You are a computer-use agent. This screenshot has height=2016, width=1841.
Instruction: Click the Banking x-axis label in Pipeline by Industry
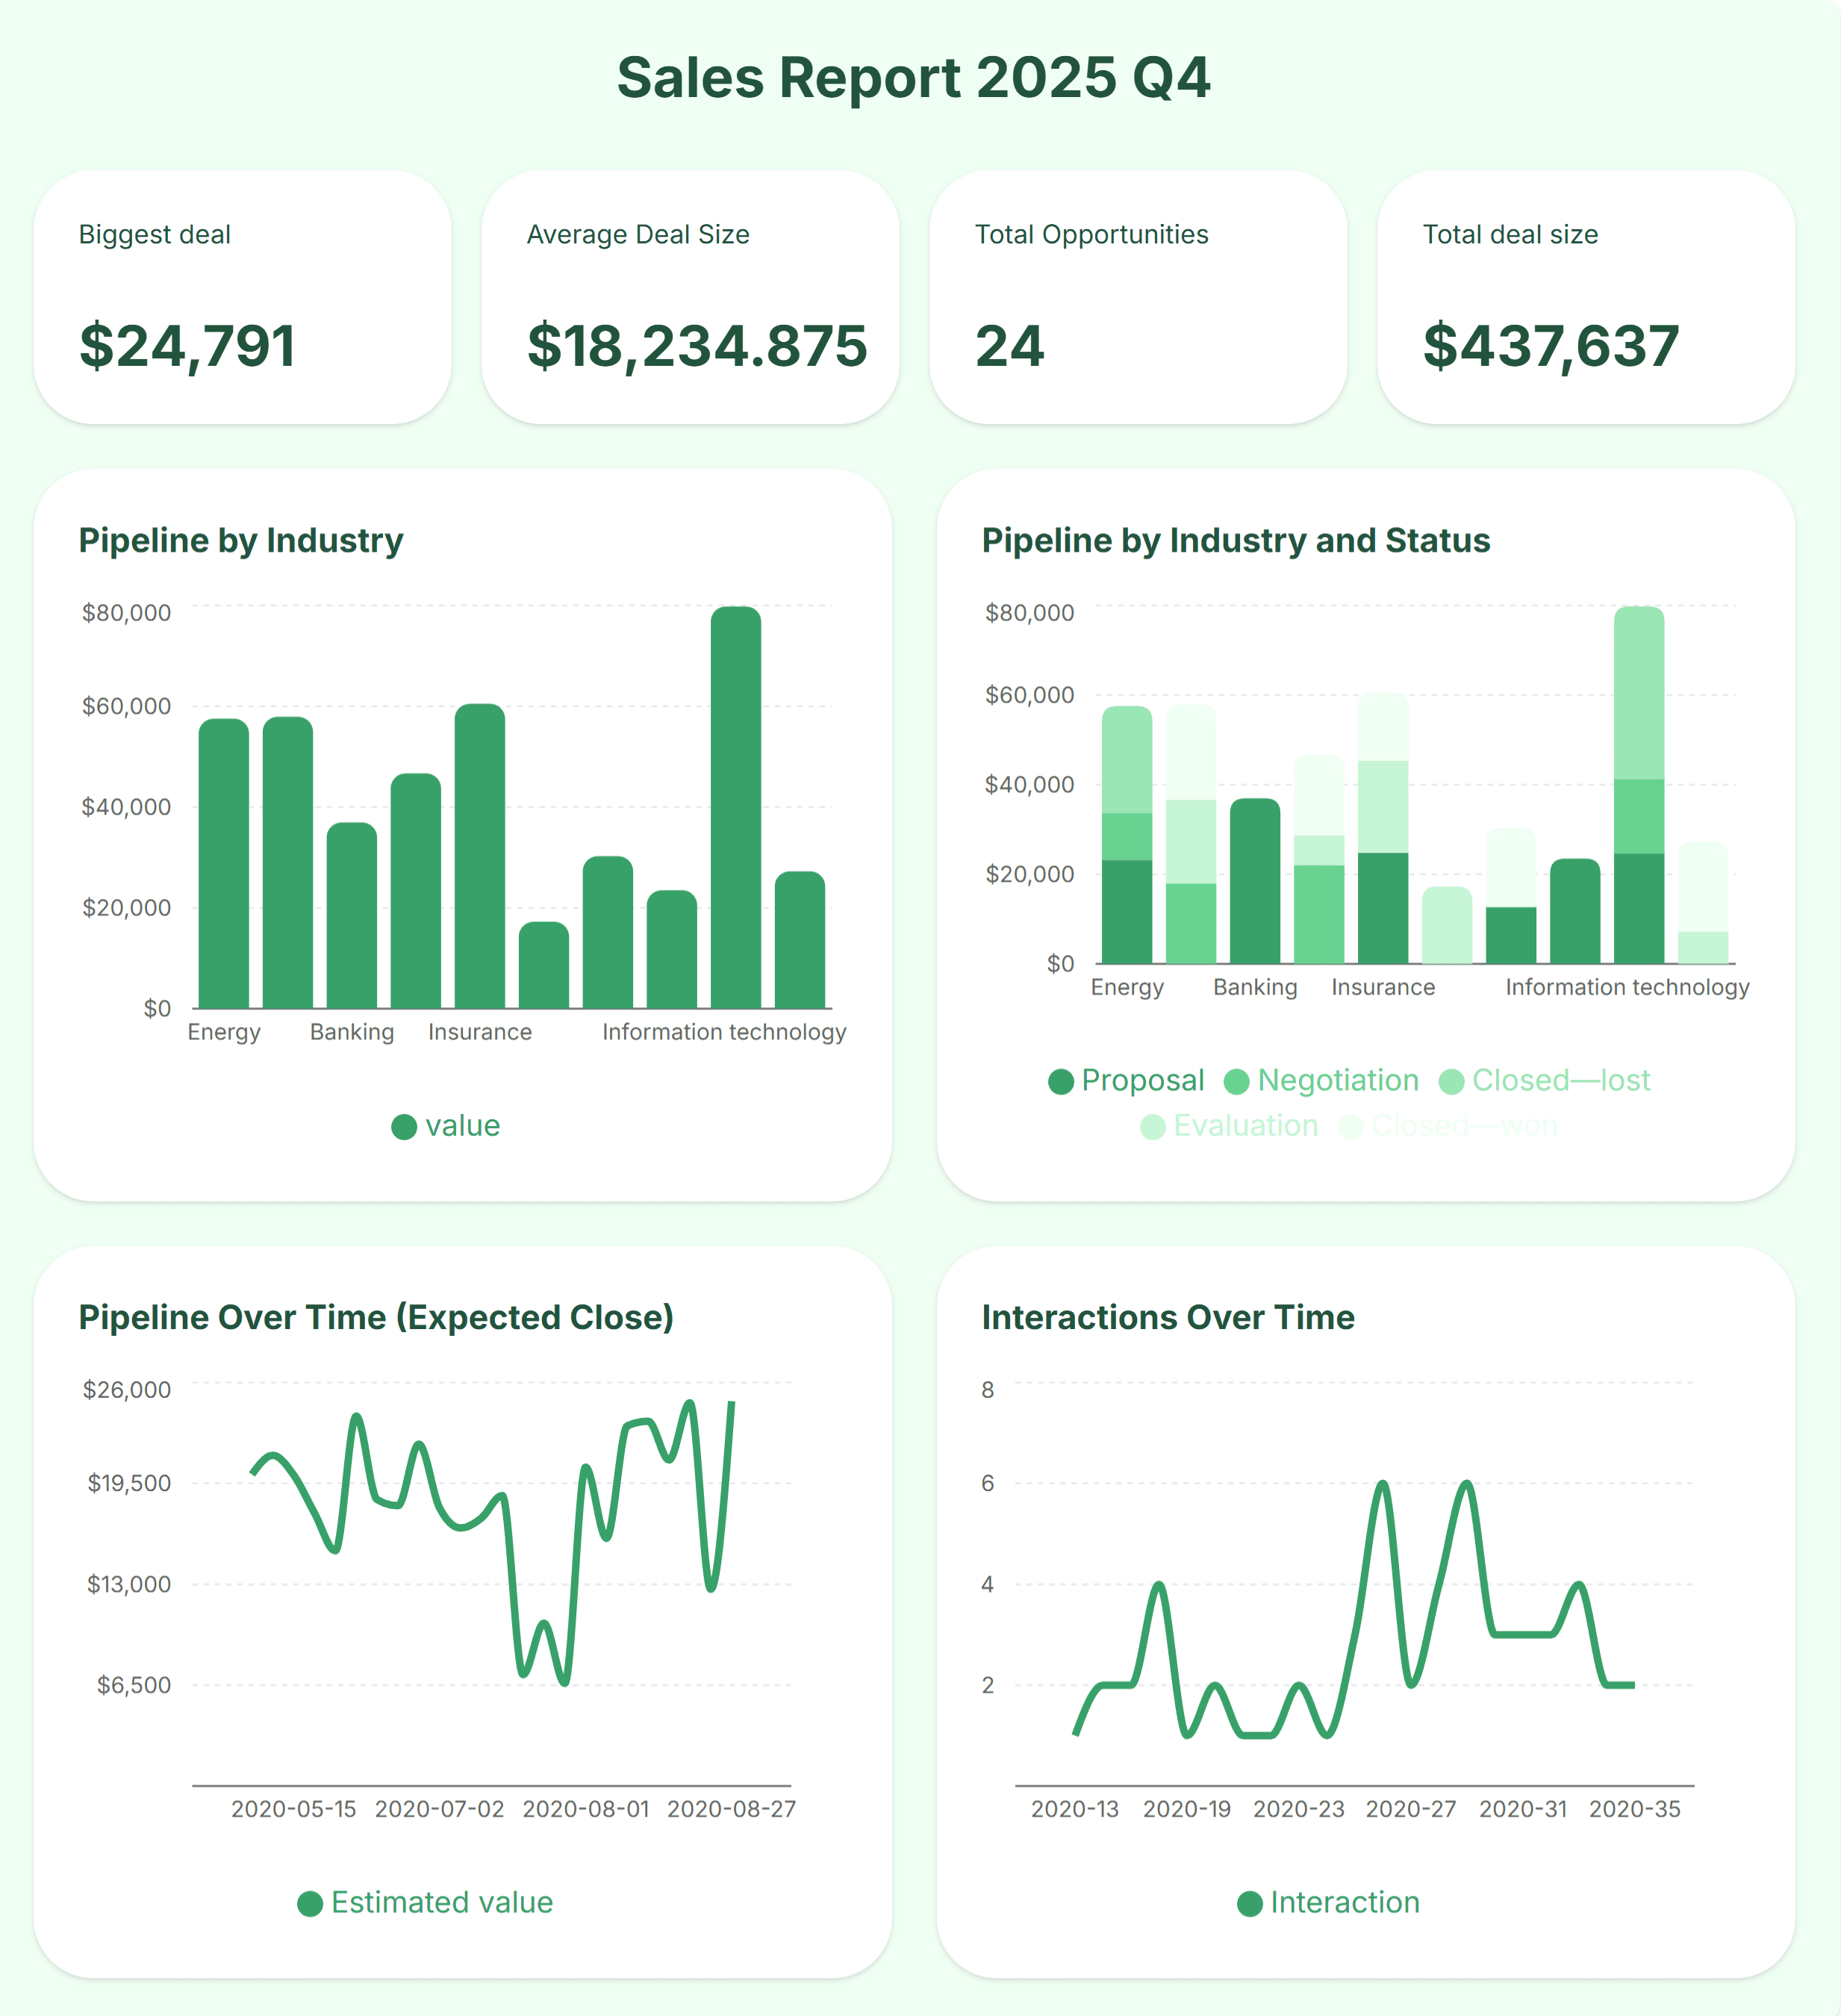352,1032
